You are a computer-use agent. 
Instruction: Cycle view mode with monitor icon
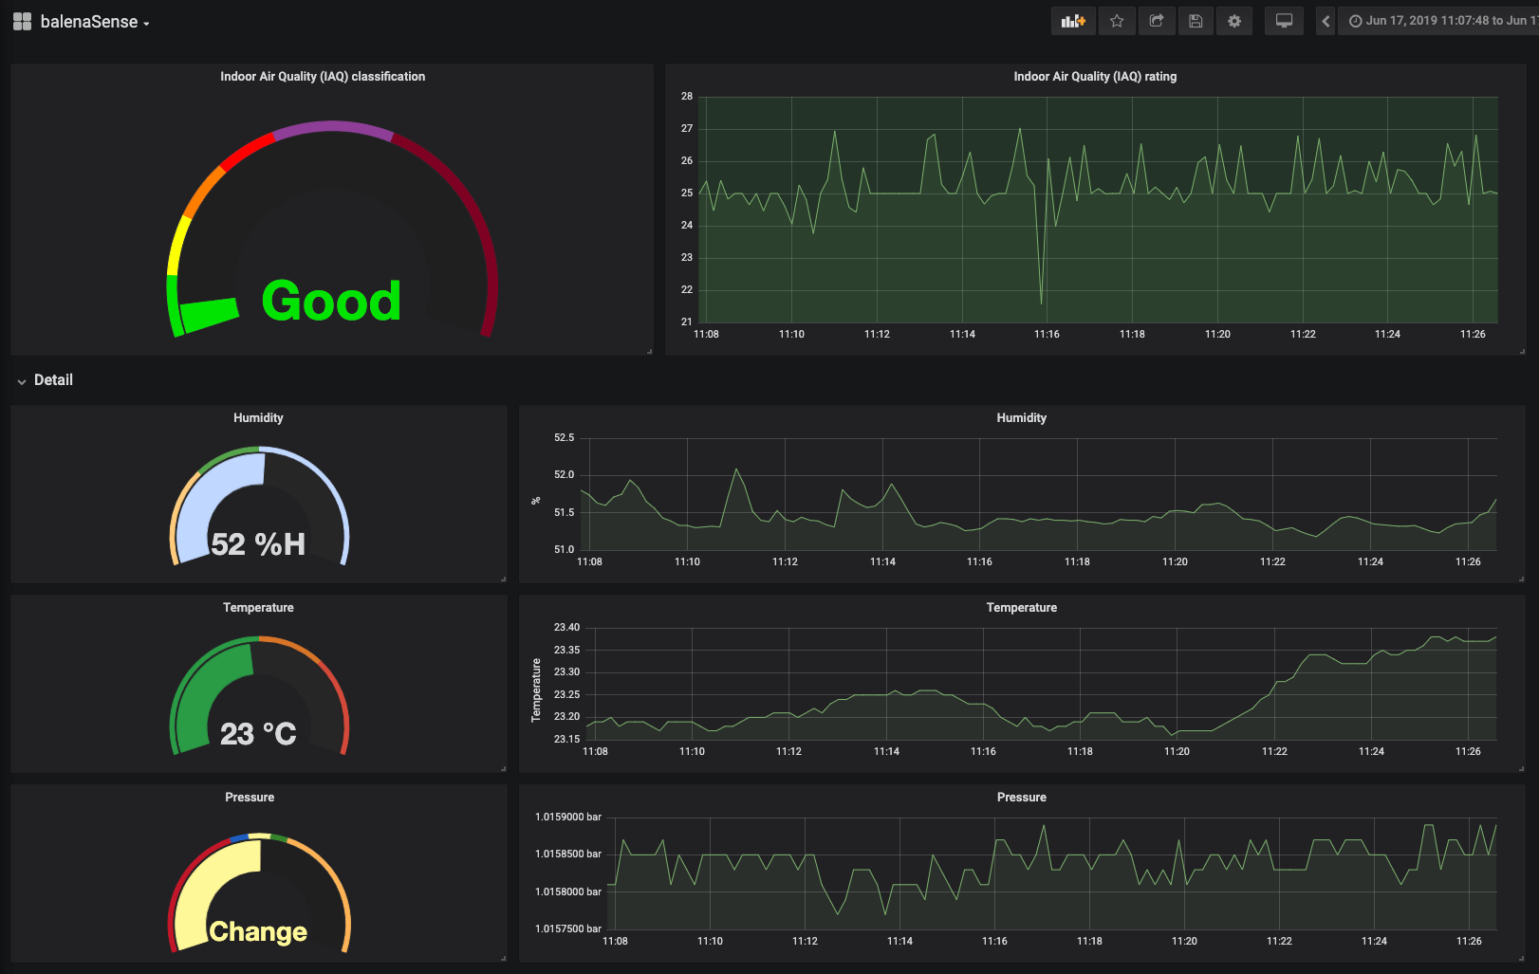pyautogui.click(x=1284, y=21)
